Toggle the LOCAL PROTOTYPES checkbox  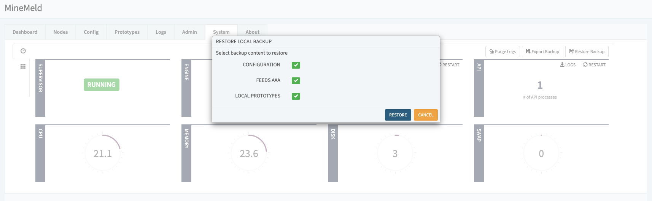coord(296,96)
